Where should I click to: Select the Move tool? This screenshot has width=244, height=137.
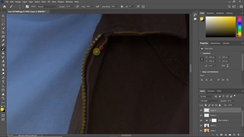coord(3,16)
